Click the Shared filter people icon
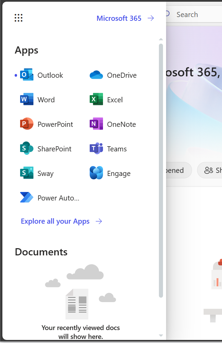This screenshot has width=222, height=343. [x=209, y=170]
